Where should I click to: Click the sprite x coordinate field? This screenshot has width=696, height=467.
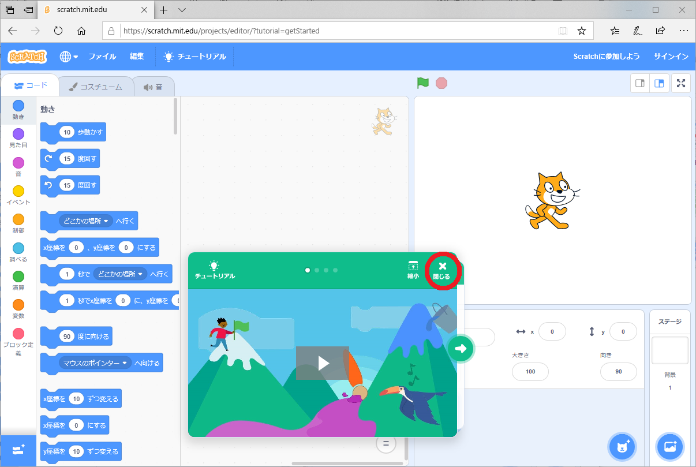click(x=551, y=332)
